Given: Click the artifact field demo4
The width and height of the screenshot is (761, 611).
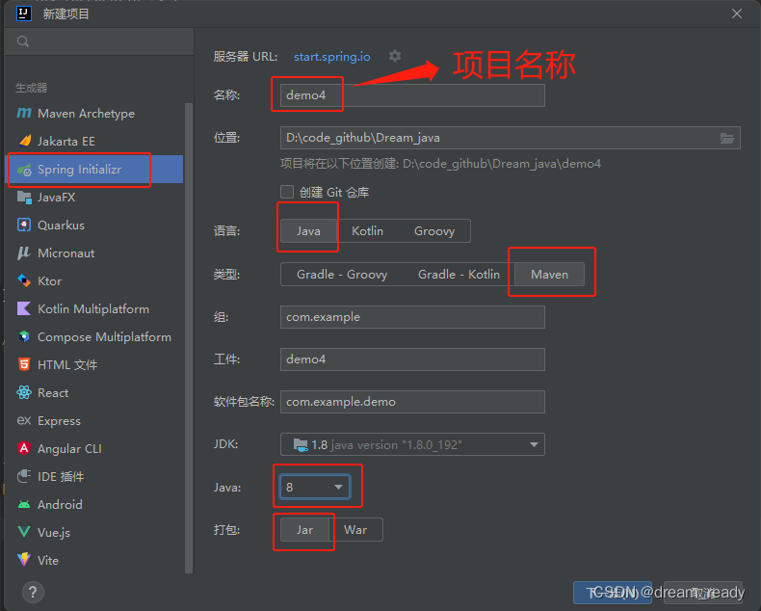Looking at the screenshot, I should pos(412,359).
